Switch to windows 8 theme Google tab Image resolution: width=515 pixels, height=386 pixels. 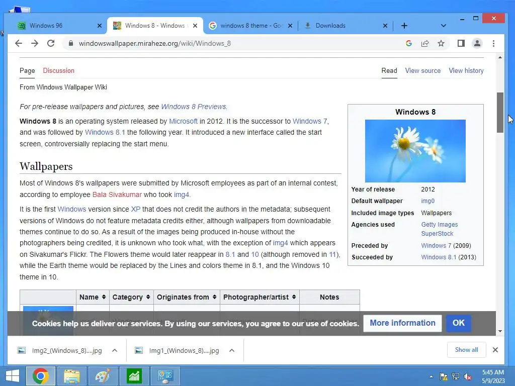(250, 26)
